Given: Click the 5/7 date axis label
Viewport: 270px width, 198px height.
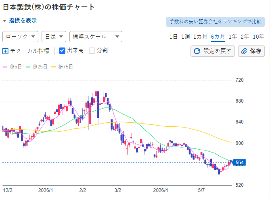Looking at the screenshot, I should [201, 190].
